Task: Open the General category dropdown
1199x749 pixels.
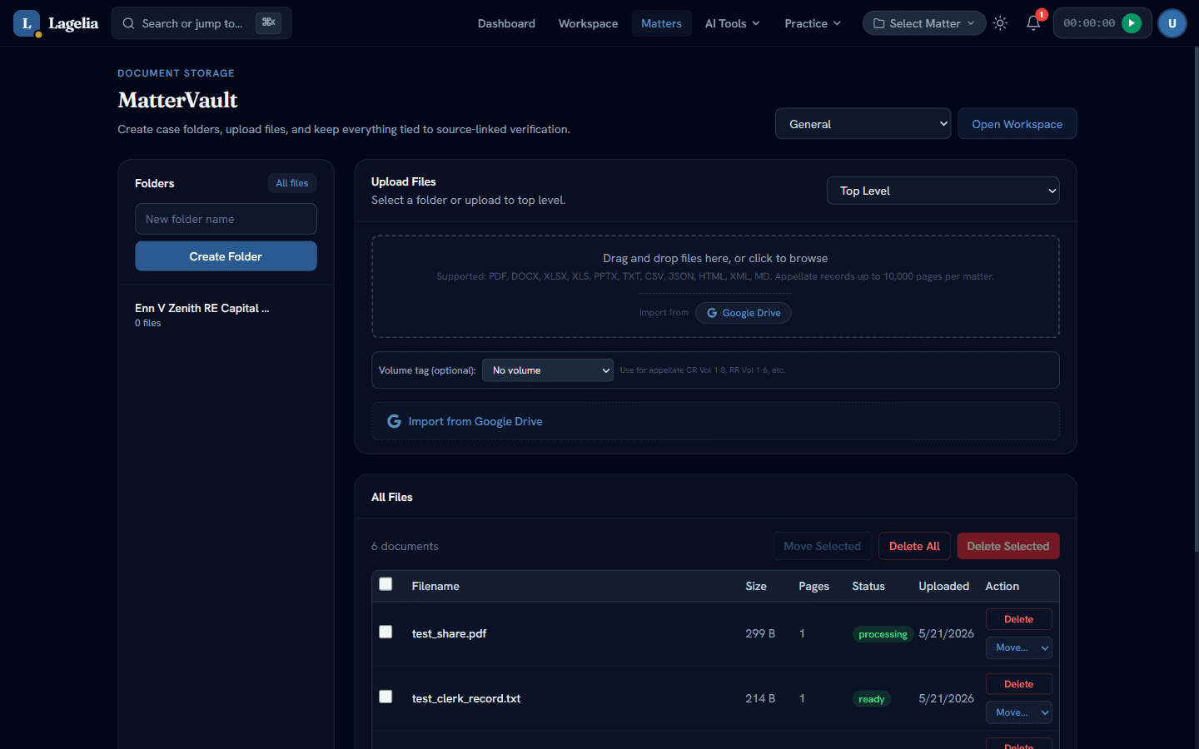Action: tap(863, 124)
